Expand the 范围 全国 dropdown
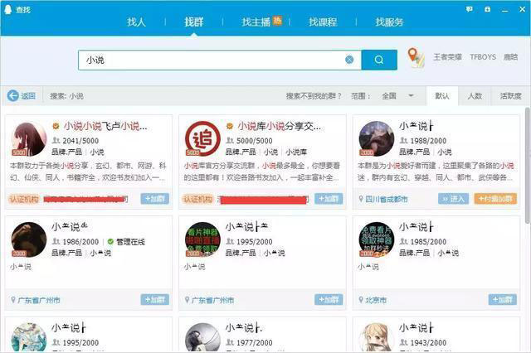This screenshot has height=353, width=531. click(x=397, y=96)
